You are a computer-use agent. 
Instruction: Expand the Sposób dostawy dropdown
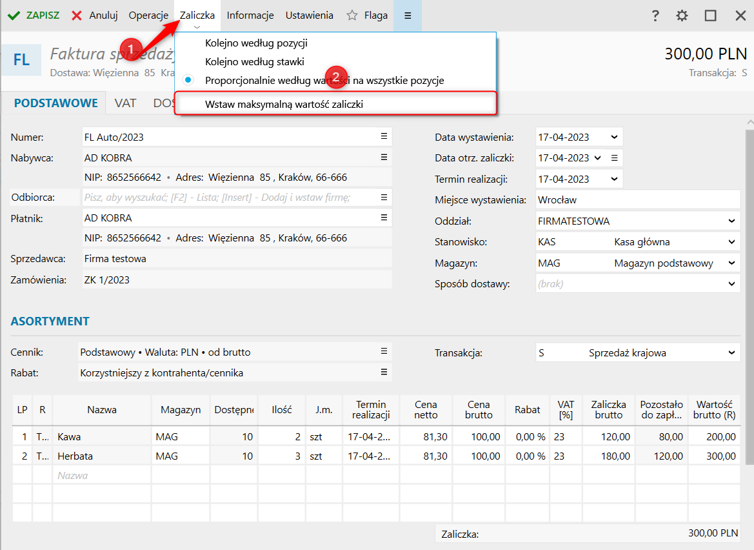pyautogui.click(x=731, y=284)
